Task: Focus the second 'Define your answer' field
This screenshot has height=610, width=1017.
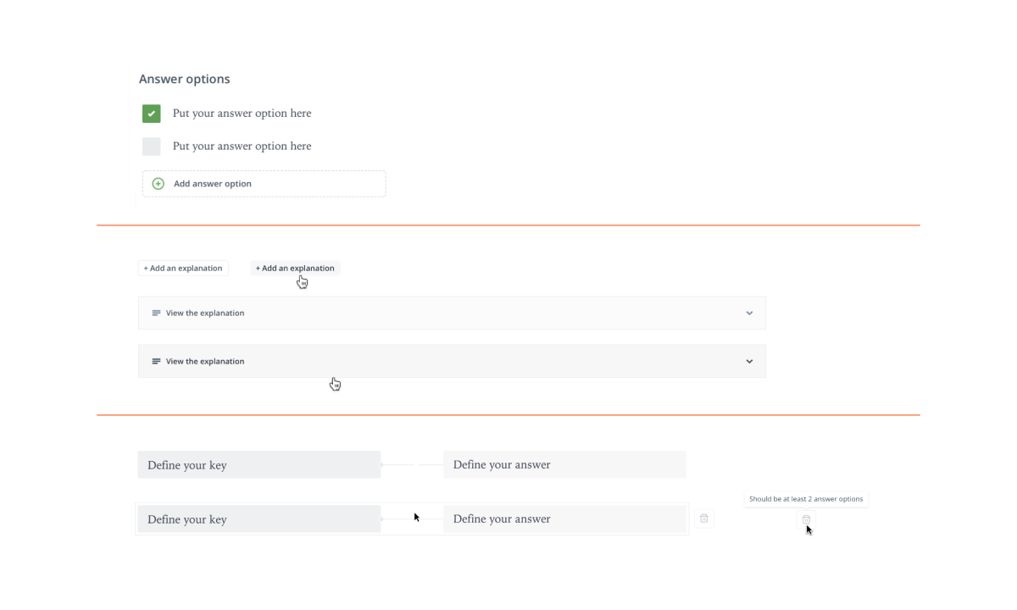Action: coord(564,519)
